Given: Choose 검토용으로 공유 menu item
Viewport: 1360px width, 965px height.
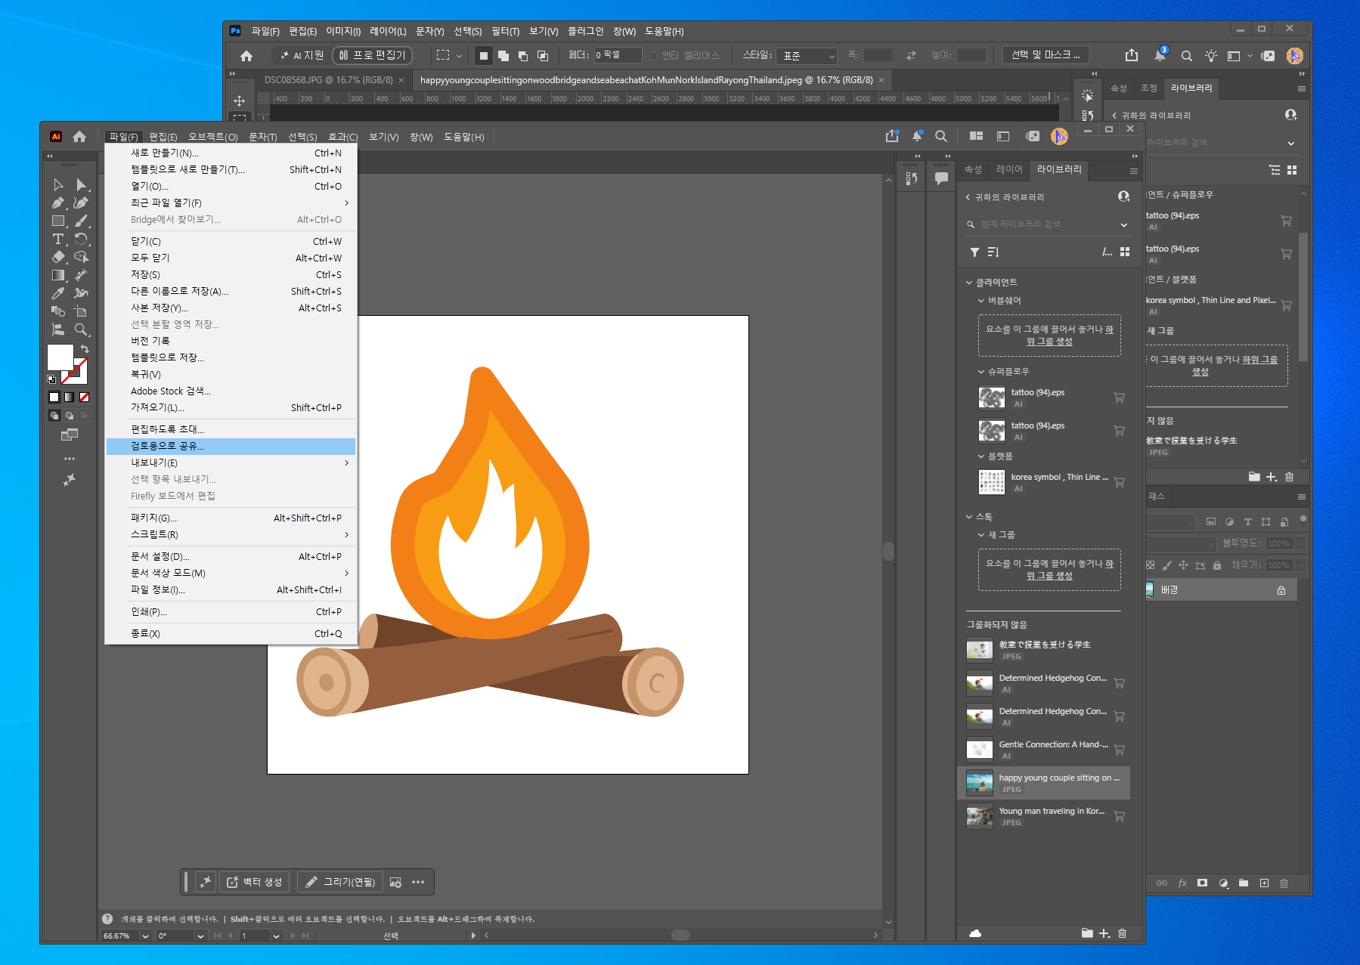Looking at the screenshot, I should (231, 446).
